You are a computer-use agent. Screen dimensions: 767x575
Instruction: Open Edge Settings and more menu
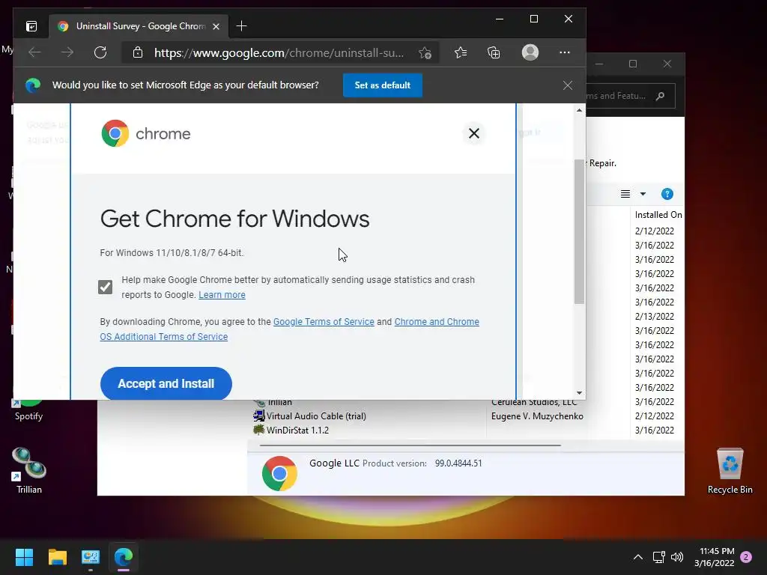tap(565, 52)
